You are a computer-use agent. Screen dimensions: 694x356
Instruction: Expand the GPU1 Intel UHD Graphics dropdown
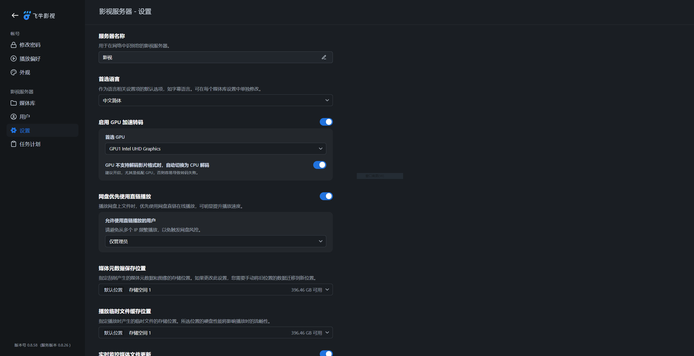pyautogui.click(x=215, y=149)
